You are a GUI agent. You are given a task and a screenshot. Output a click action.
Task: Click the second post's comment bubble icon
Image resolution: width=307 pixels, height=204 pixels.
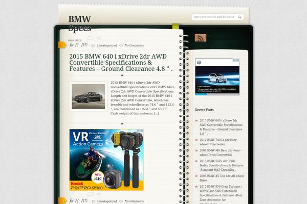click(x=121, y=201)
